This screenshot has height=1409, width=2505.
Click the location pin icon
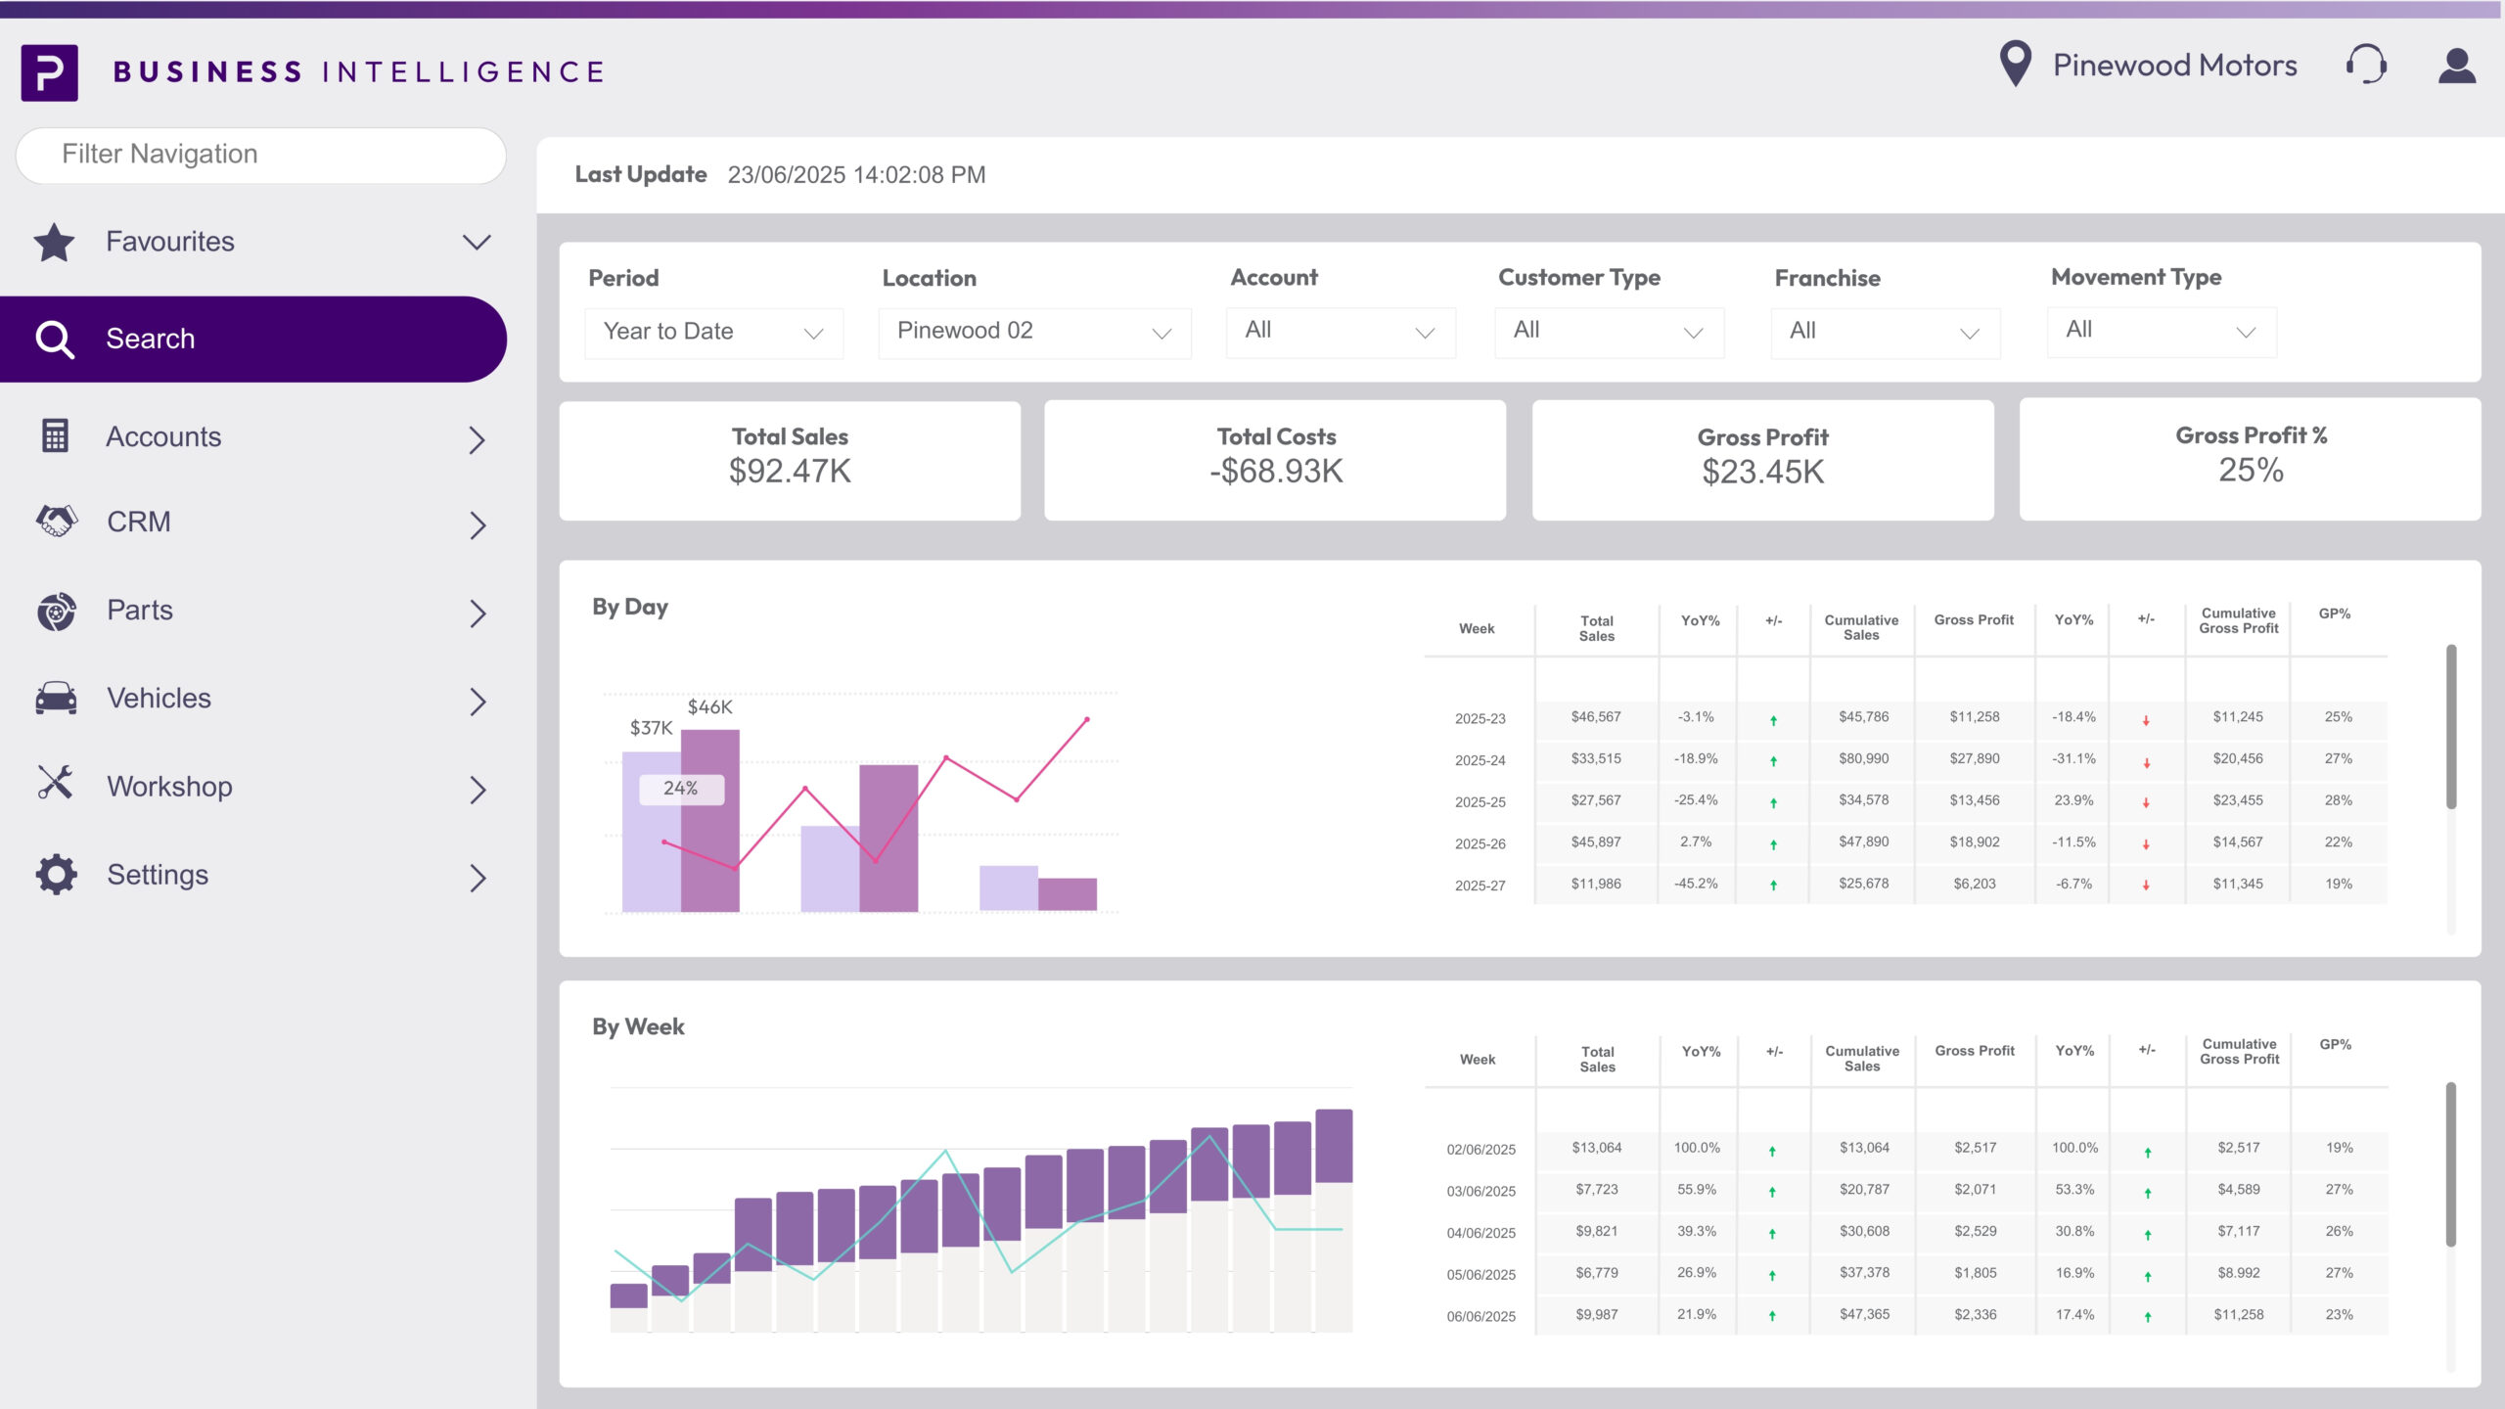click(x=2015, y=65)
